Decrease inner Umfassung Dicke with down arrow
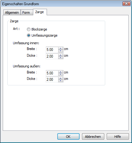The image size is (132, 143). click(x=61, y=58)
